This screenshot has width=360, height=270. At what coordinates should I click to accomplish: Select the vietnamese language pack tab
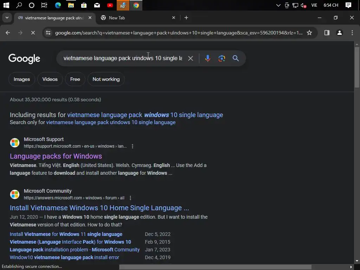[x=54, y=18]
